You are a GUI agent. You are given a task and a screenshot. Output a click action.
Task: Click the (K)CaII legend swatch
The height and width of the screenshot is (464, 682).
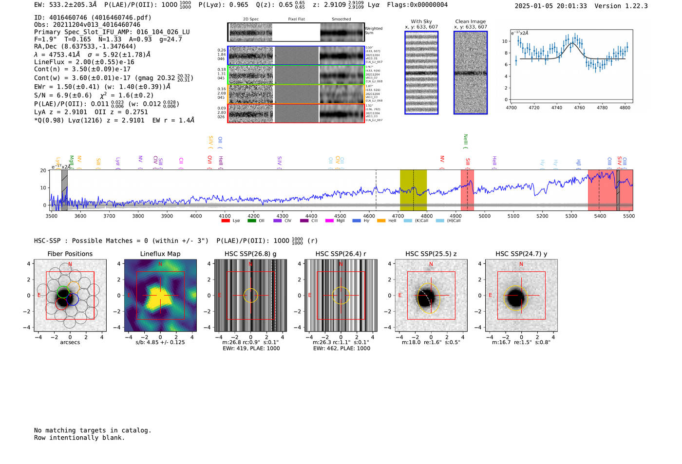408,221
